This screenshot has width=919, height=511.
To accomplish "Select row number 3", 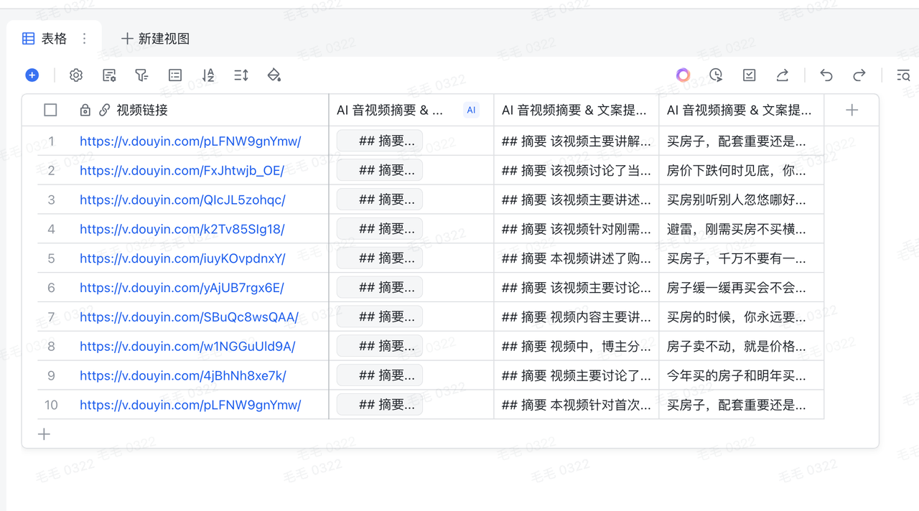I will (51, 200).
